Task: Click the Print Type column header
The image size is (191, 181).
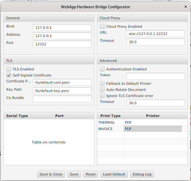Action: (110, 116)
